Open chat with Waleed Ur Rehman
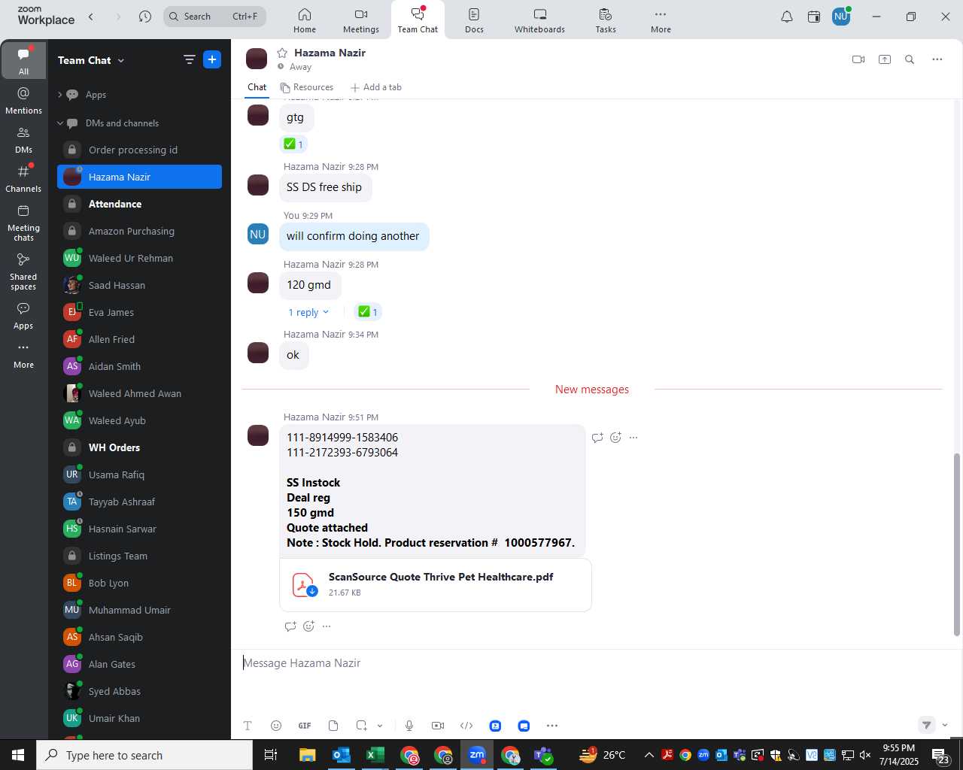Image resolution: width=963 pixels, height=770 pixels. [139, 258]
